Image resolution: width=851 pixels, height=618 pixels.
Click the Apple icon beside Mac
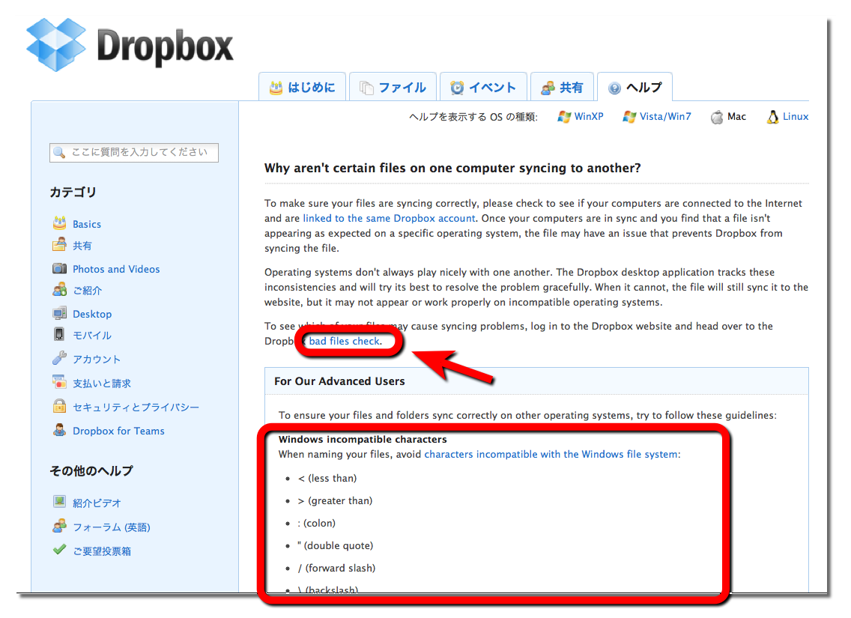[x=717, y=117]
